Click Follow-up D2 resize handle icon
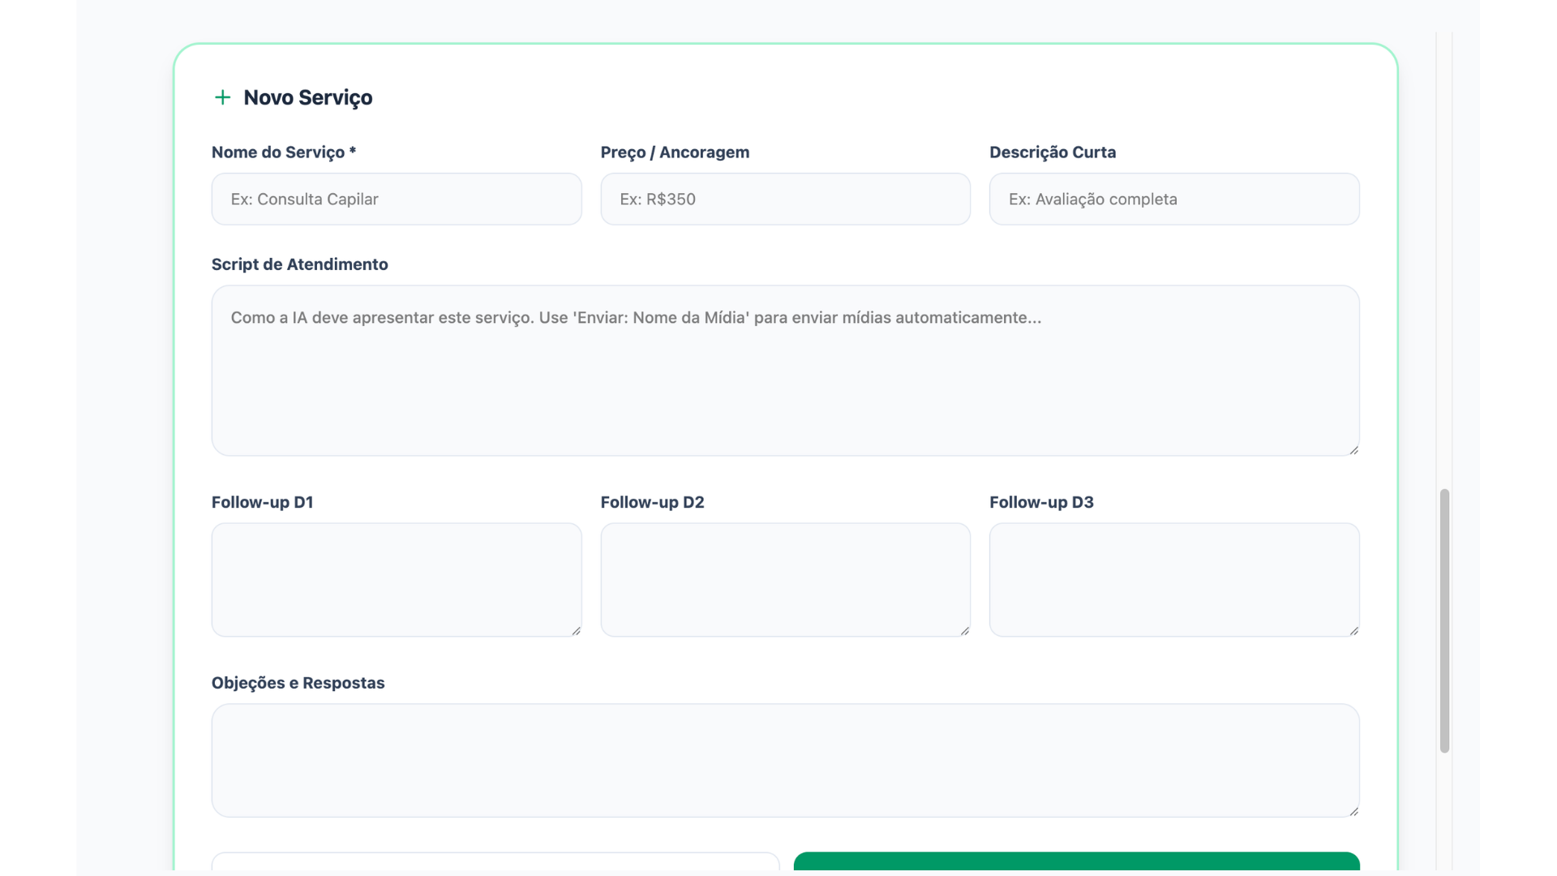The width and height of the screenshot is (1557, 876). (x=964, y=630)
